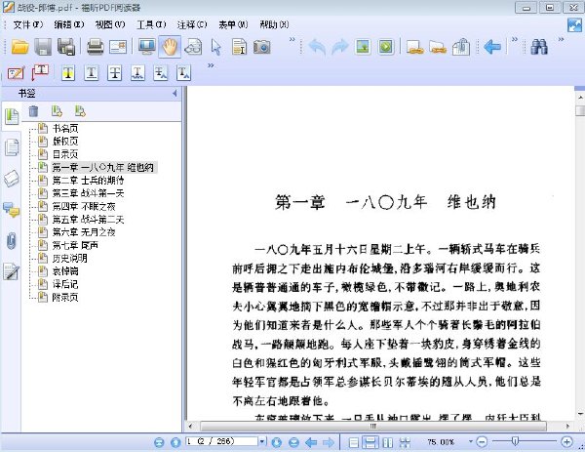Viewport: 585px width, 452px height.
Task: Select the Strikeout text tool
Action: tap(114, 73)
